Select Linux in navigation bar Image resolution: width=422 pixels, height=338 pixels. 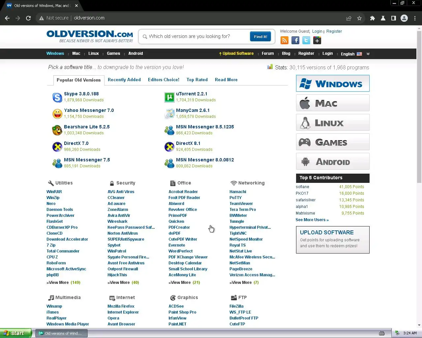click(x=94, y=53)
